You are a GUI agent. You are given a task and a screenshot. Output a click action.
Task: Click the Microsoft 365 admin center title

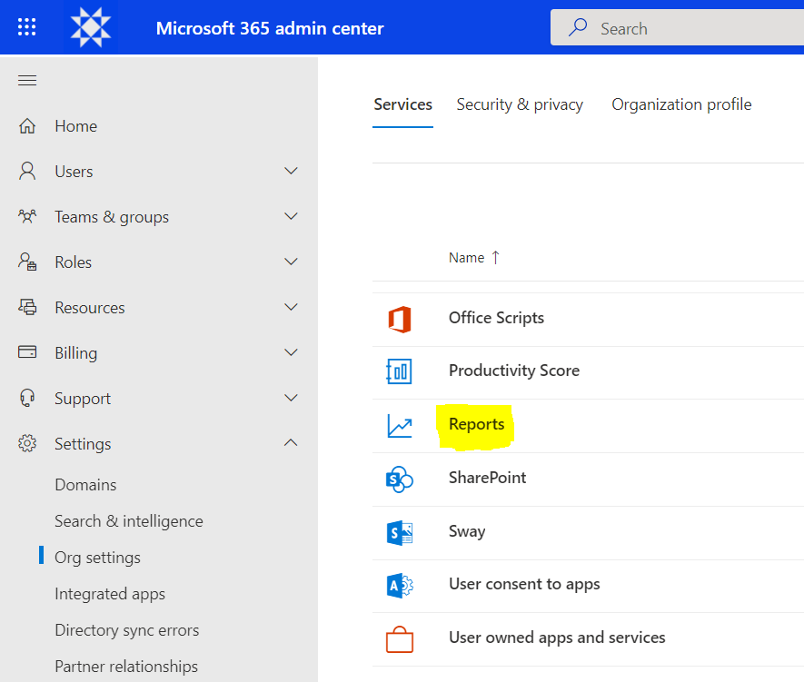click(270, 28)
